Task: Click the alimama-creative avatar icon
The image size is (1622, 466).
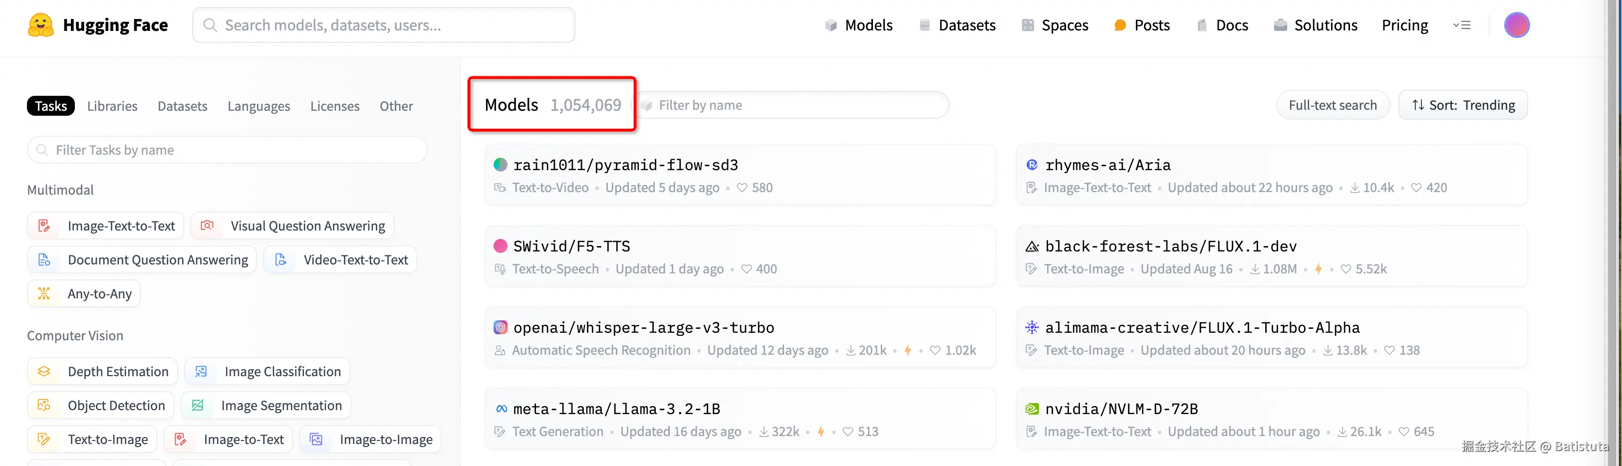Action: coord(1032,327)
